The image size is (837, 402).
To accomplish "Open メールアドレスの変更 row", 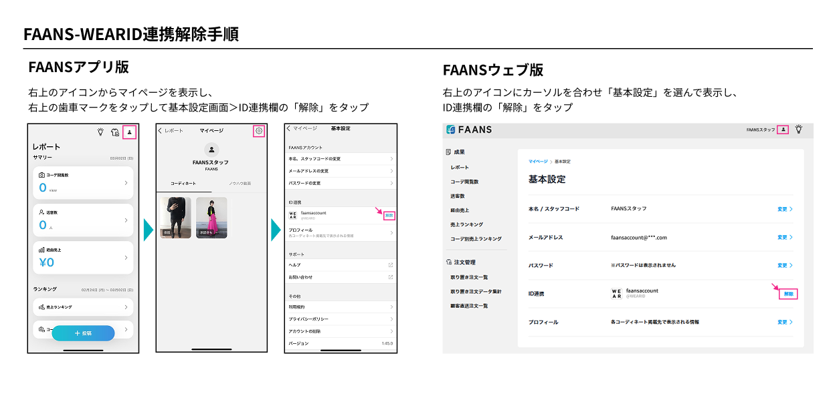I will coord(341,171).
